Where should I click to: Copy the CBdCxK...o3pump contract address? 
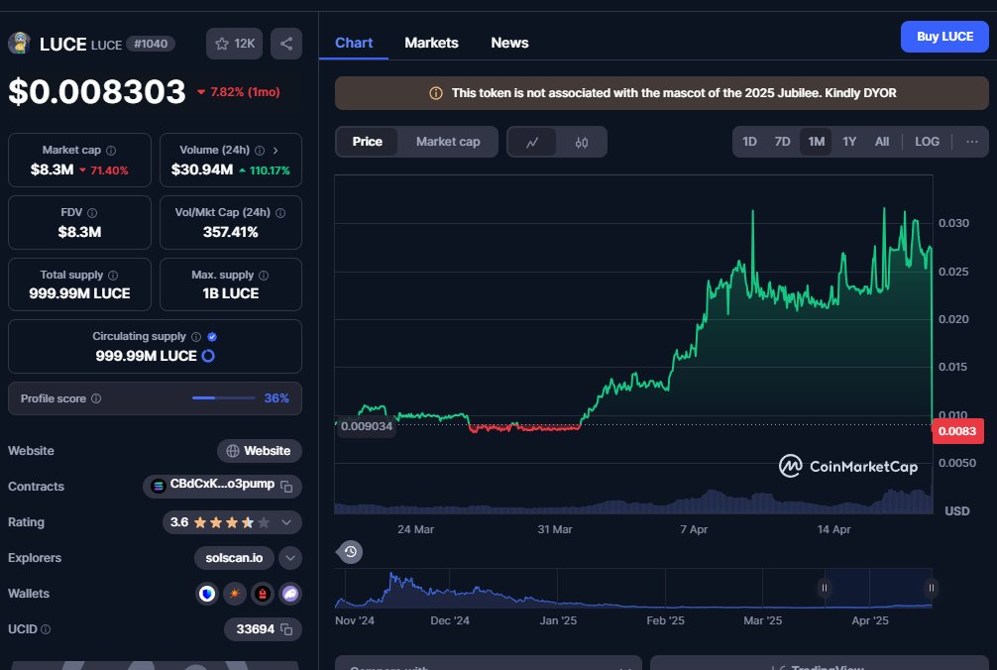(x=286, y=487)
